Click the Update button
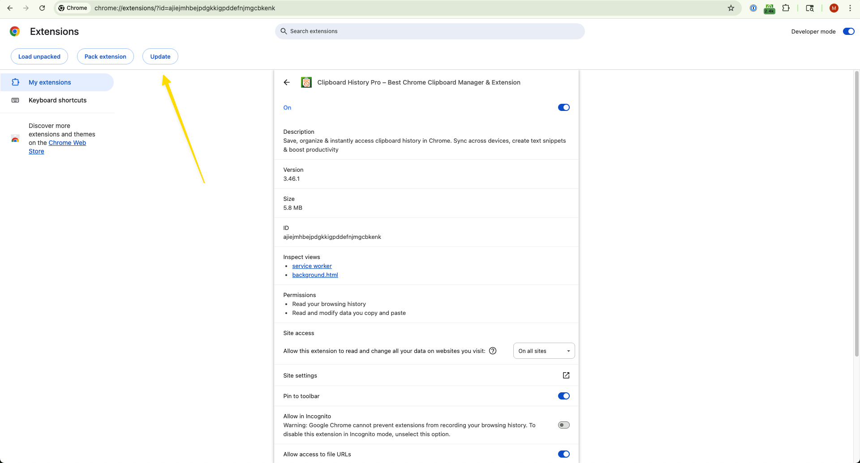 (160, 56)
